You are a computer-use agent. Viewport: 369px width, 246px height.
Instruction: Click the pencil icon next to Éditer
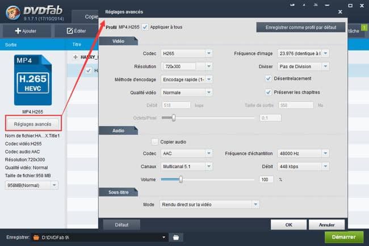pyautogui.click(x=70, y=31)
